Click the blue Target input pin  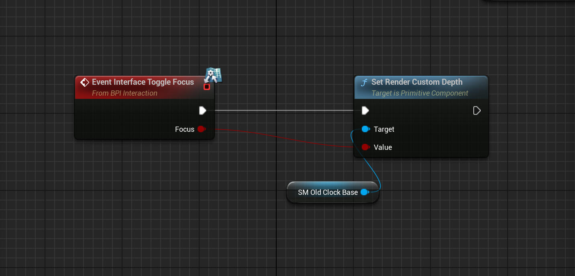click(x=365, y=129)
